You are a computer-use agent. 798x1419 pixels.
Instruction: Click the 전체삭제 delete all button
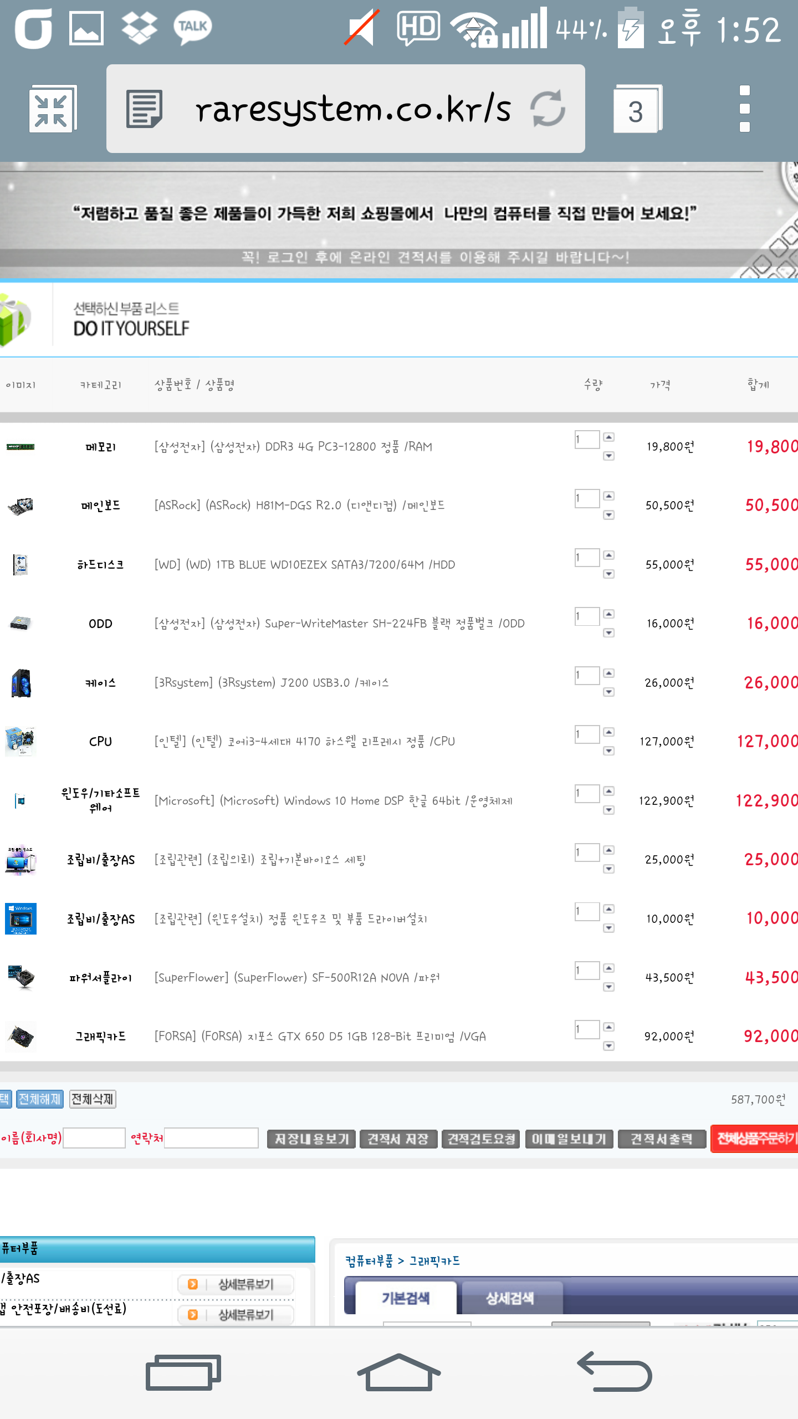93,1099
